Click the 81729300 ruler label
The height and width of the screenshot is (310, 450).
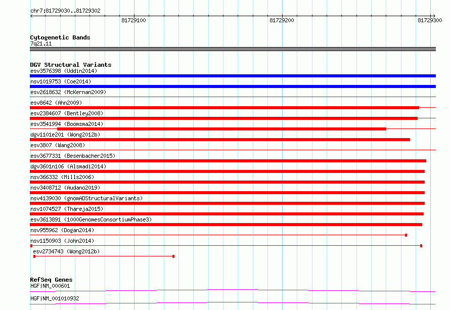430,20
